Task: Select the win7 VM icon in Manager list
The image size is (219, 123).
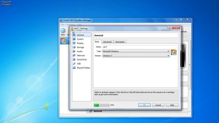Action: coord(63,41)
